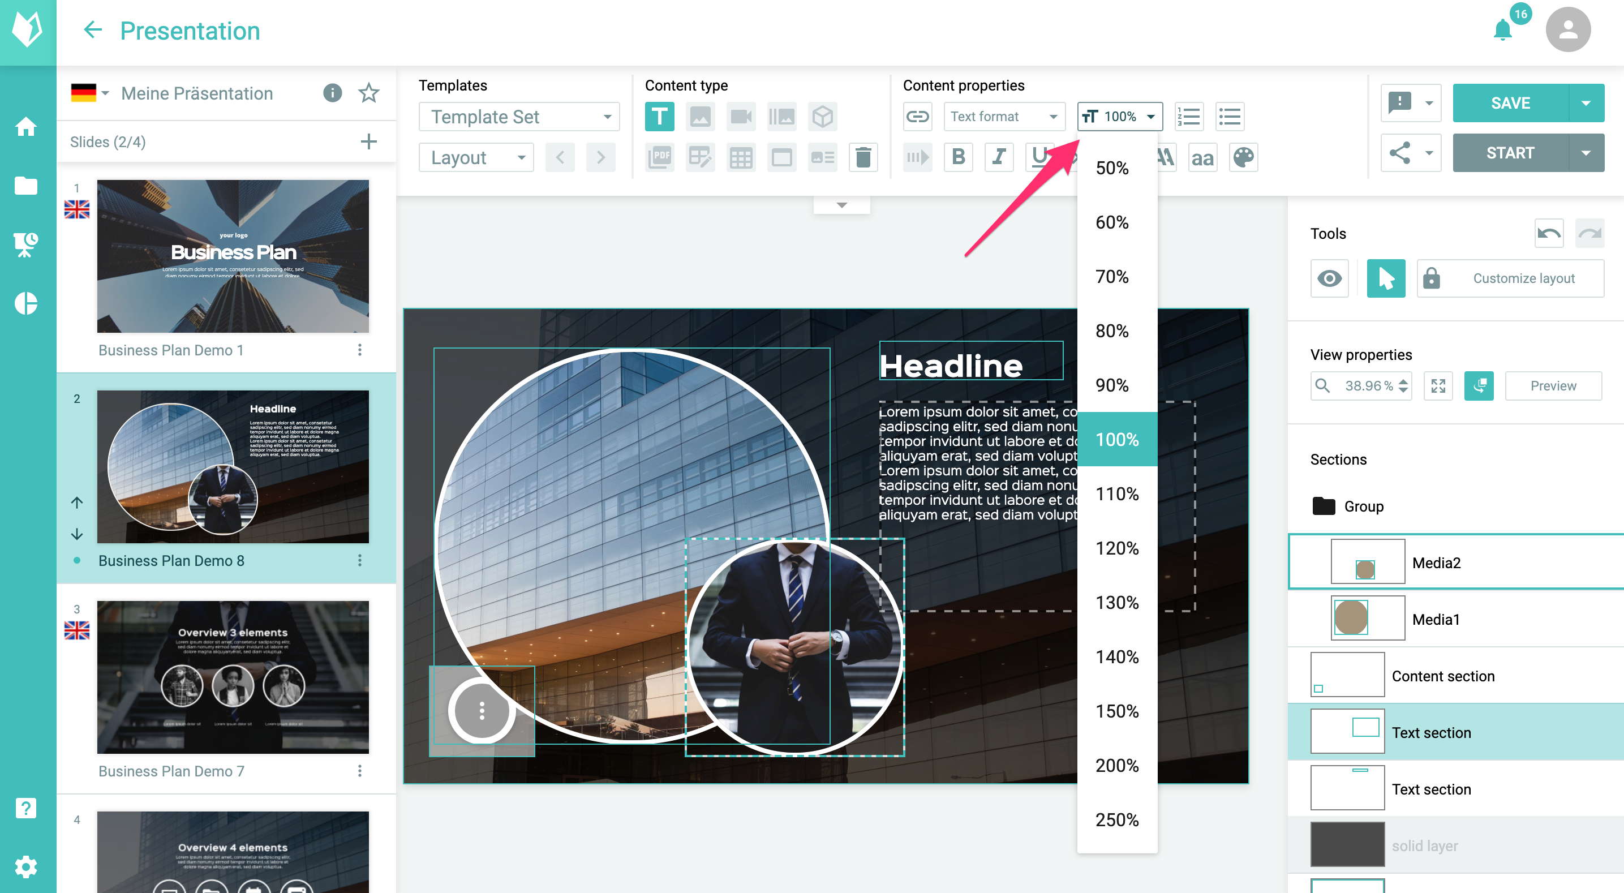Screen dimensions: 1624x893
Task: Delete content with the trash icon
Action: point(863,157)
